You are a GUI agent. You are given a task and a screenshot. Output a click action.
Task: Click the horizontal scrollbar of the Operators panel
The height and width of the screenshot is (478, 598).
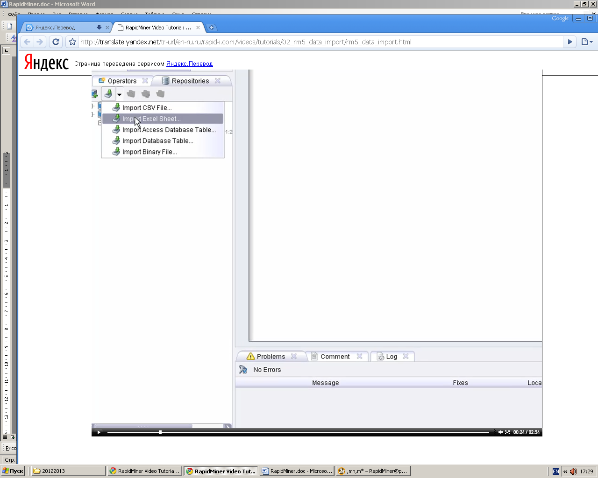point(144,426)
